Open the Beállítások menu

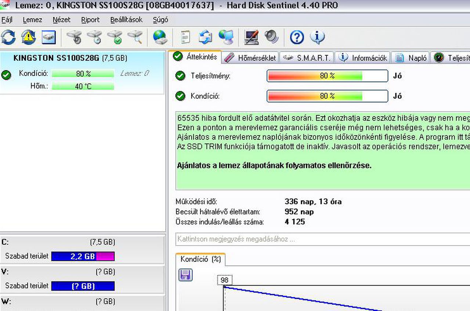tap(126, 20)
